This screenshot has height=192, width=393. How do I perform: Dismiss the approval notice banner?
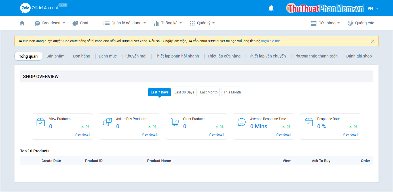coord(373,41)
